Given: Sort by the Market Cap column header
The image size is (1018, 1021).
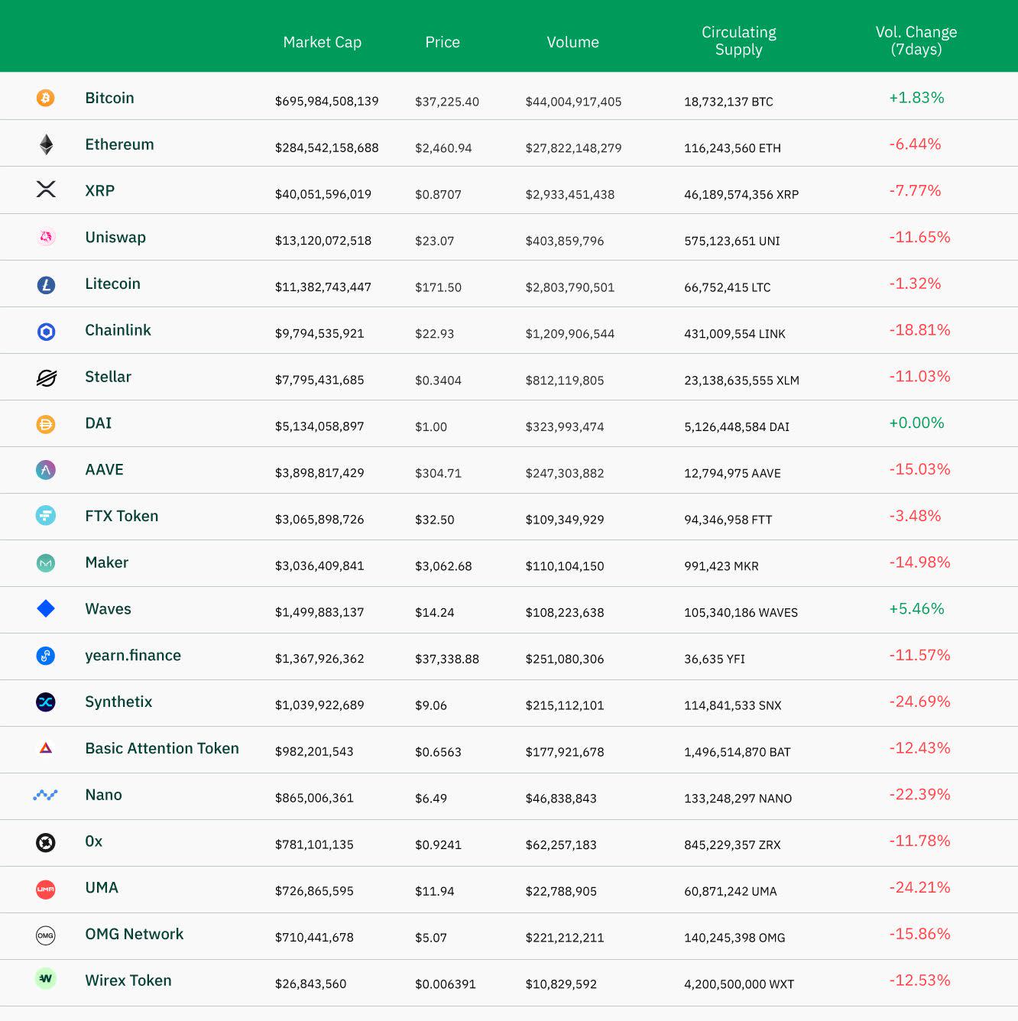Looking at the screenshot, I should tap(322, 42).
